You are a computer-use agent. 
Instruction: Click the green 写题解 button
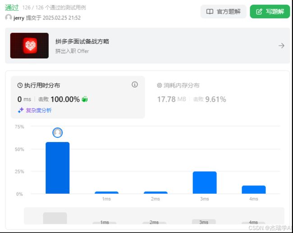click(x=270, y=12)
